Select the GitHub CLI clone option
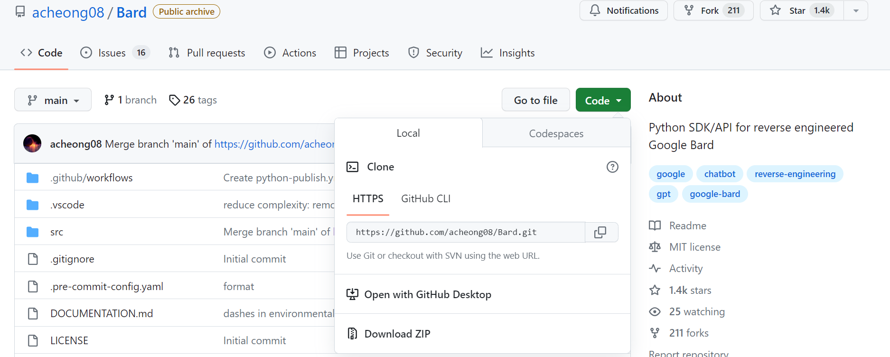Viewport: 890px width, 357px height. click(x=426, y=198)
